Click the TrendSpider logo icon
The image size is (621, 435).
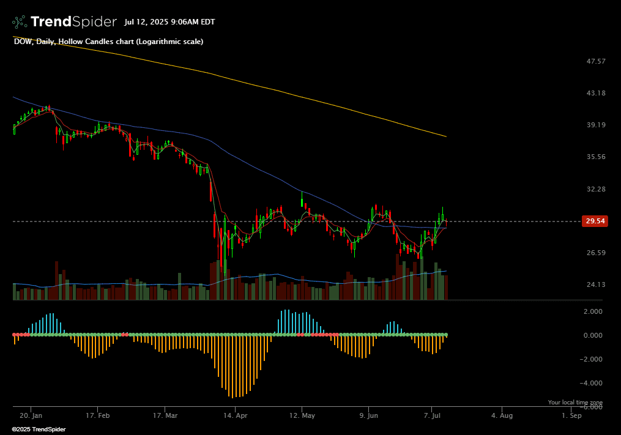click(20, 22)
